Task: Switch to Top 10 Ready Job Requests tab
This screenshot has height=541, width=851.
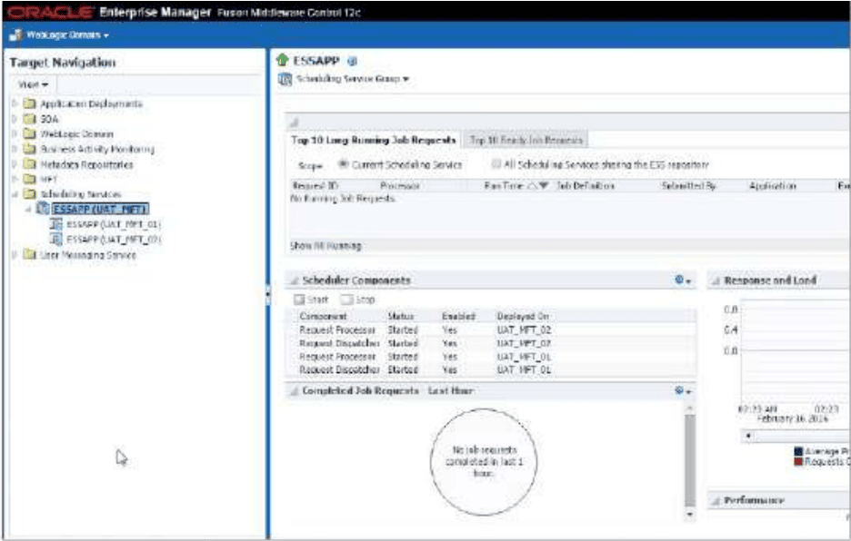Action: coord(526,140)
